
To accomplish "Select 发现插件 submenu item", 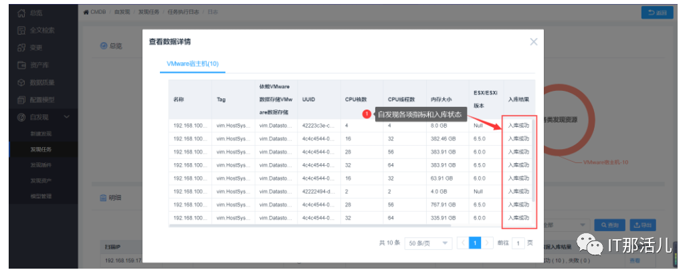I will [x=41, y=165].
